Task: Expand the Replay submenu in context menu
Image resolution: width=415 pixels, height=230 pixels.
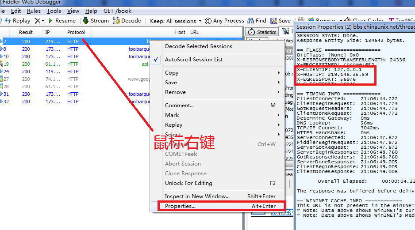Action: [217, 125]
